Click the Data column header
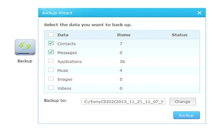Viewport: 219px width, 131px height. click(63, 35)
